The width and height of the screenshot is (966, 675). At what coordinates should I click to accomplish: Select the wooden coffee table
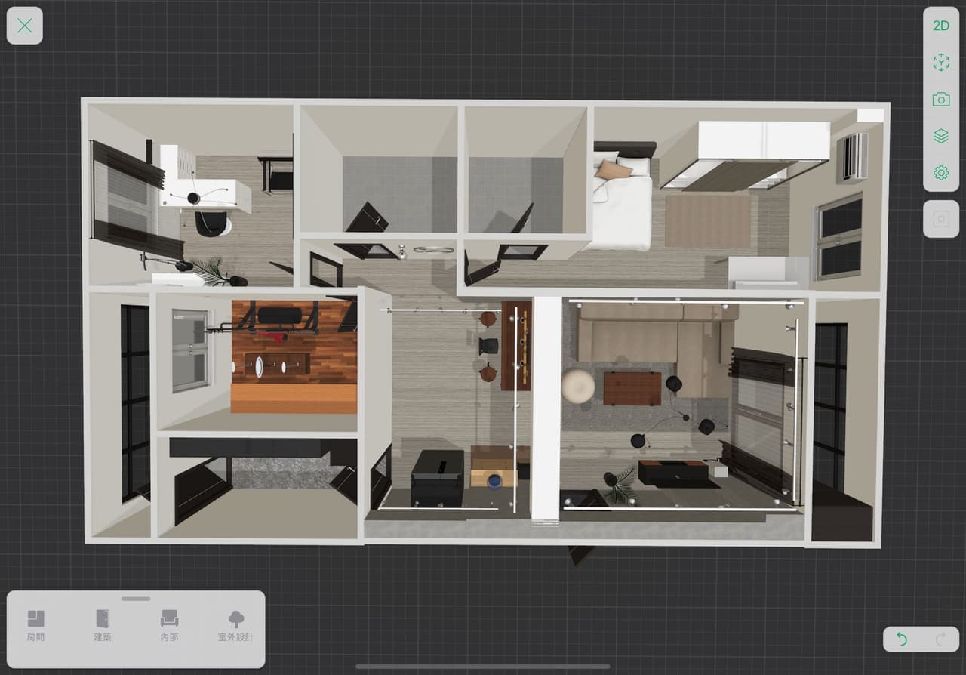click(632, 388)
